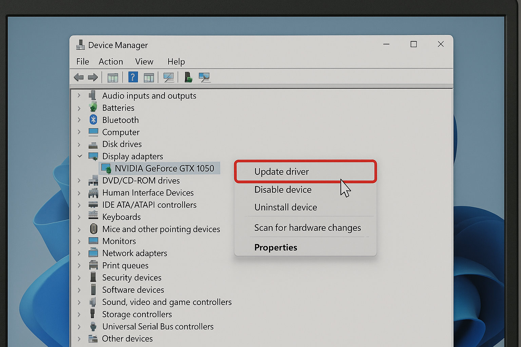Image resolution: width=521 pixels, height=347 pixels.
Task: Expand the Batteries tree node
Action: [79, 108]
